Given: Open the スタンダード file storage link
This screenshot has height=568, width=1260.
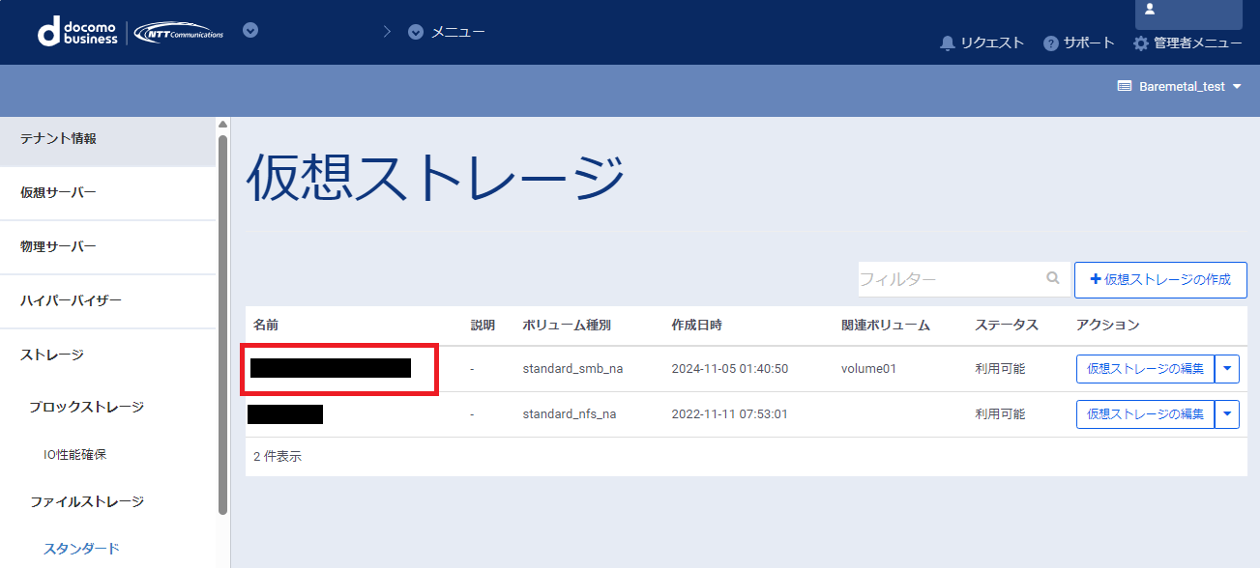Looking at the screenshot, I should tap(81, 549).
